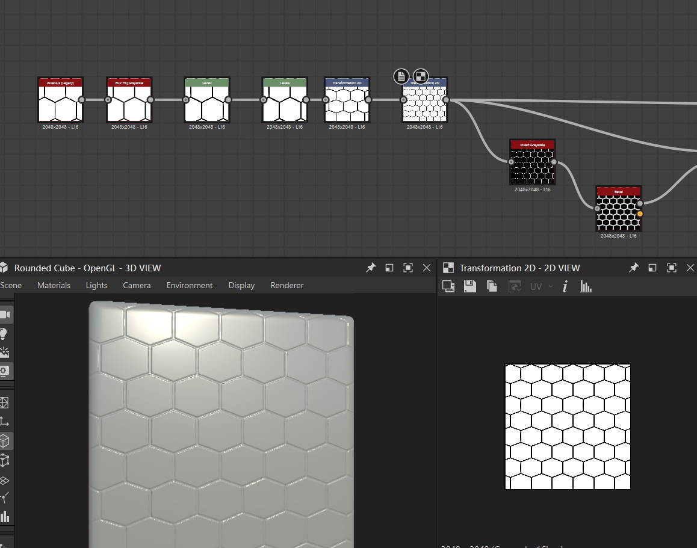Toggle the camera icon in 3D sidebar
Screen dimensions: 697x548
coord(5,315)
